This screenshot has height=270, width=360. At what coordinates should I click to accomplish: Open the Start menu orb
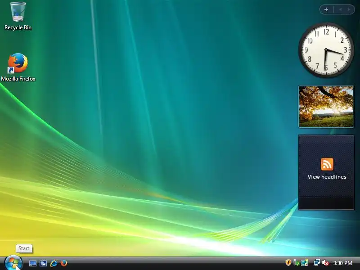click(x=13, y=263)
